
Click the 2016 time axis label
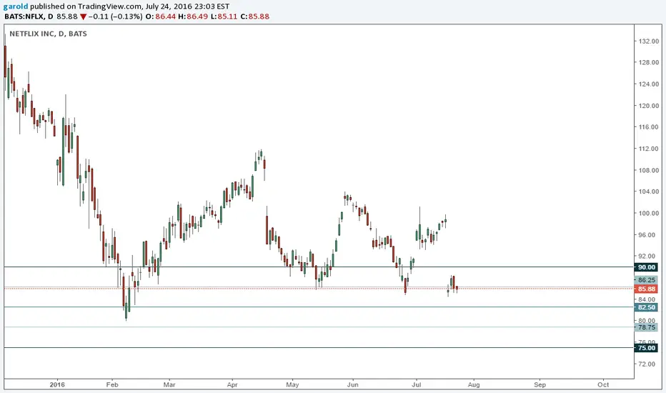pyautogui.click(x=57, y=384)
